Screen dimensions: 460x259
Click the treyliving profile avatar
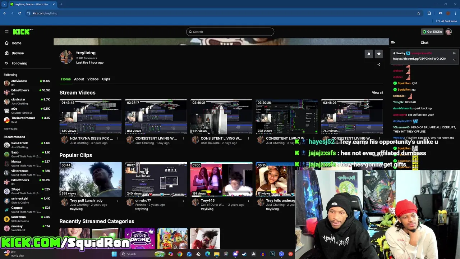point(66,57)
